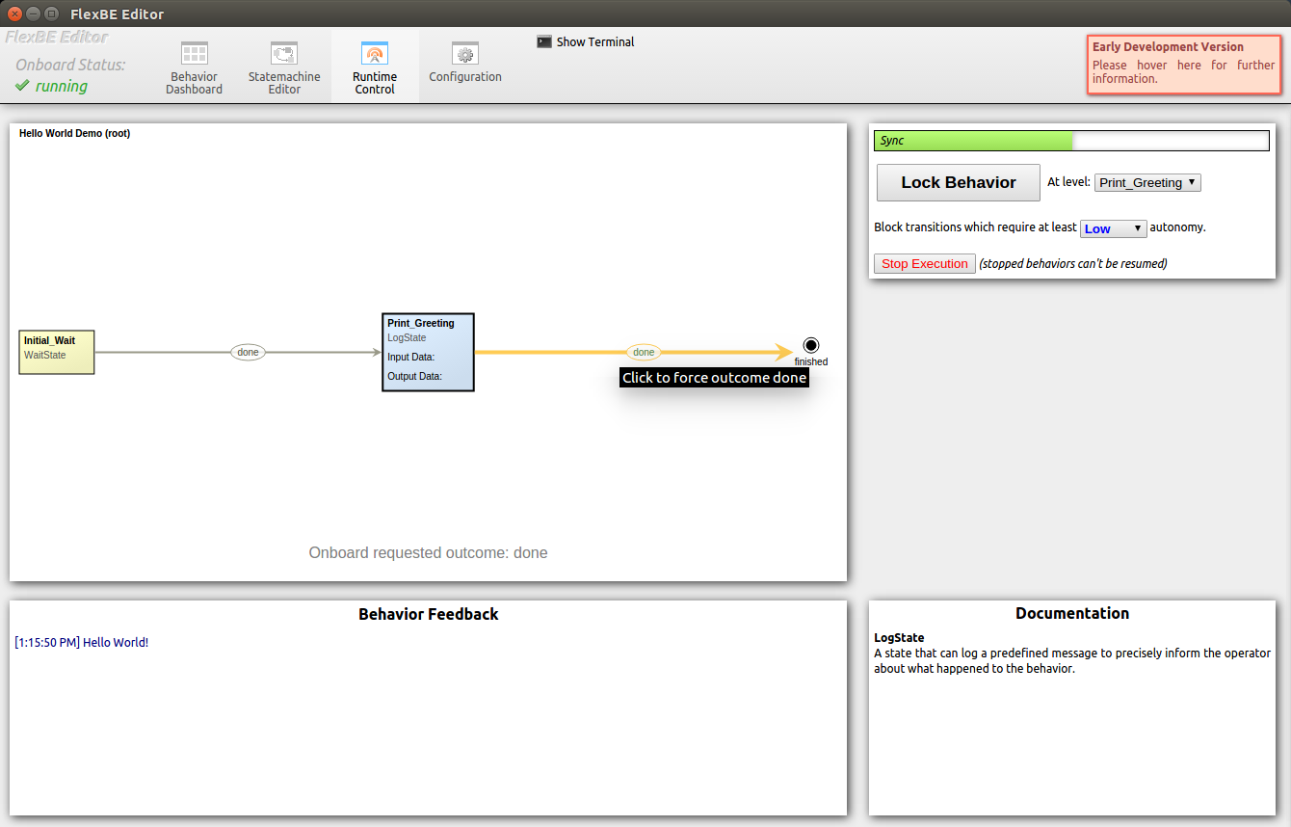Open the At level Print_Greeting dropdown

[1147, 182]
